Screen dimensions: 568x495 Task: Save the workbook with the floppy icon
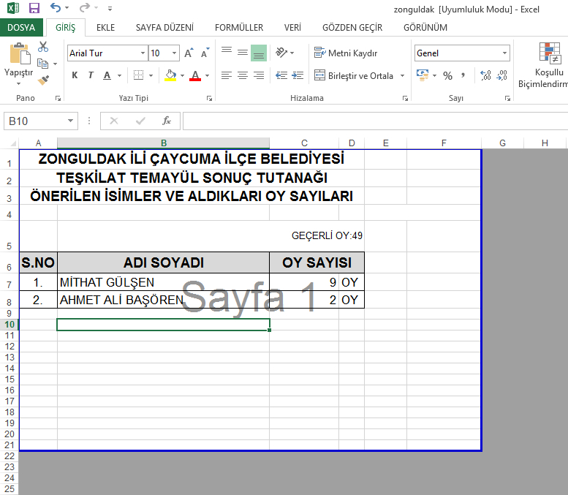[34, 8]
